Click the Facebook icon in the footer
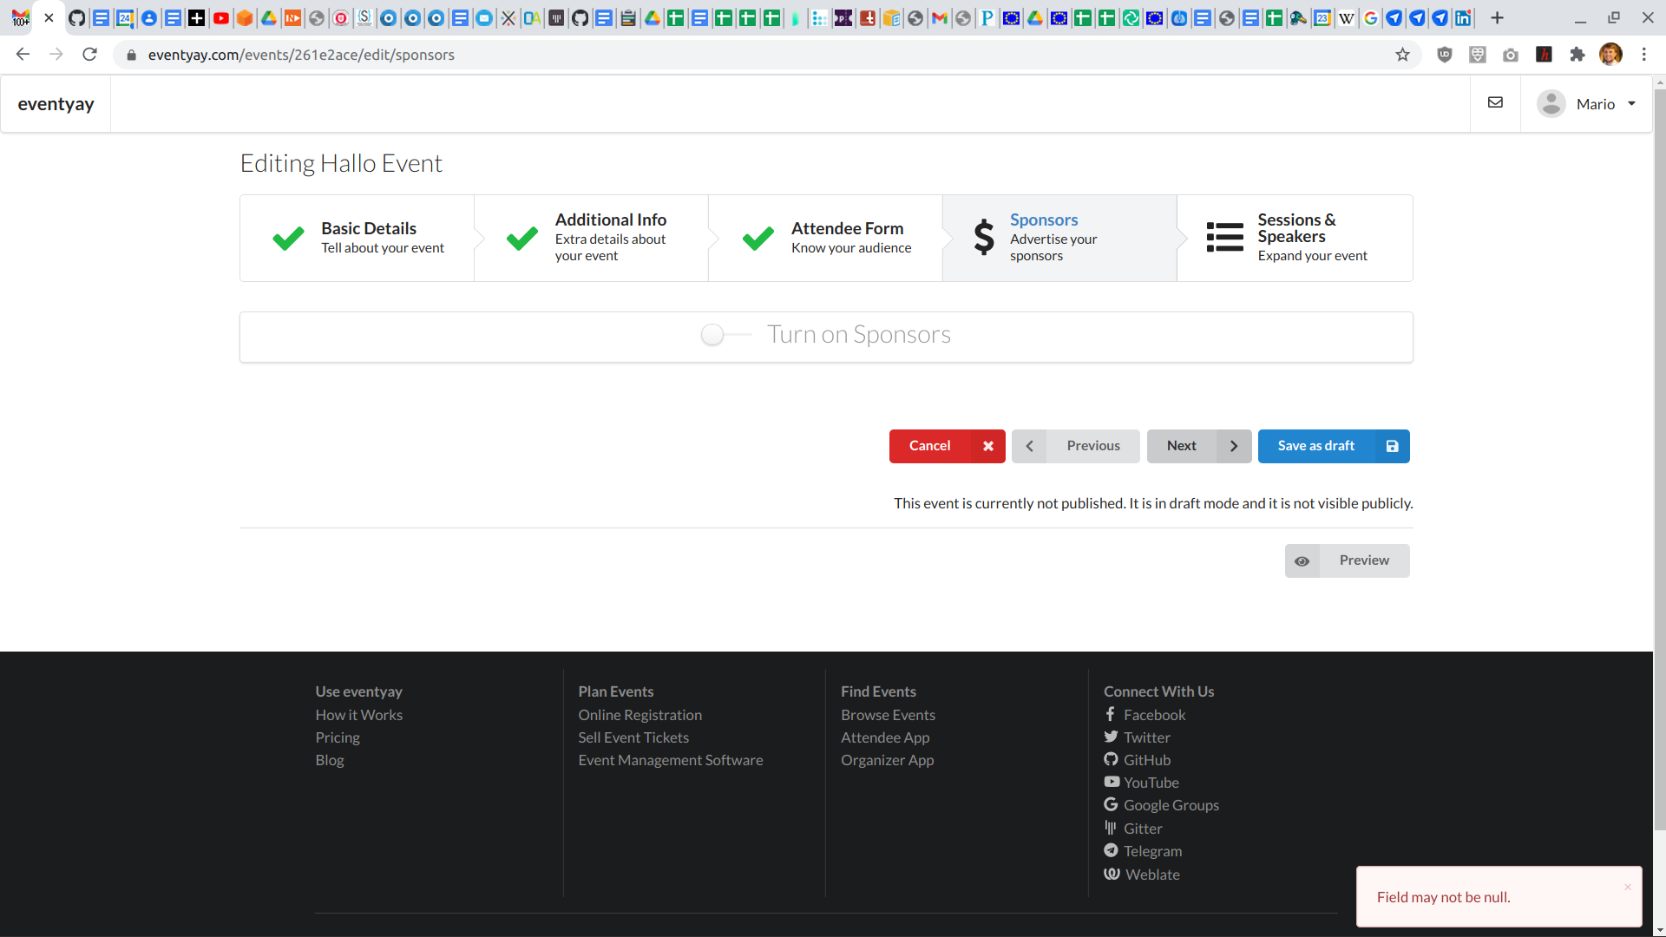Viewport: 1666px width, 937px height. click(1112, 714)
